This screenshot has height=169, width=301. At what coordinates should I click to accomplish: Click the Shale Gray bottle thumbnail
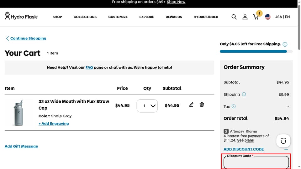(x=18, y=113)
